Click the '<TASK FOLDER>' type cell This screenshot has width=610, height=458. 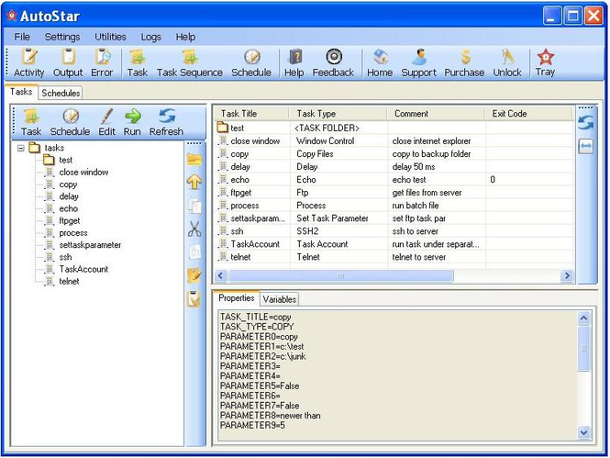coord(327,128)
